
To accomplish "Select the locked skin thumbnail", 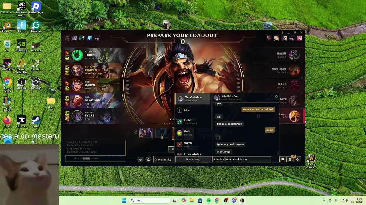I will 162,133.
